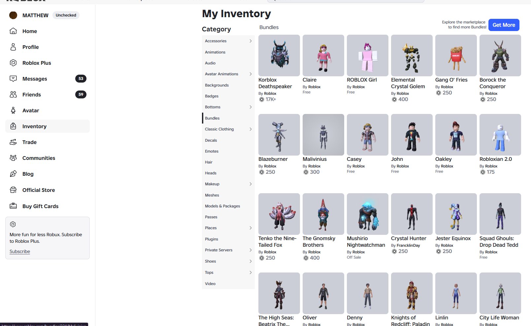Open the Claire bundle thumbnail
The height and width of the screenshot is (326, 531).
(x=323, y=55)
